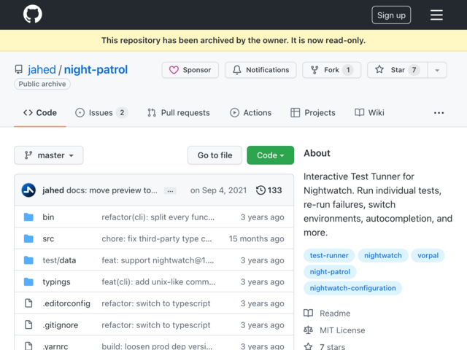Open the jahed owner profile link

click(42, 70)
